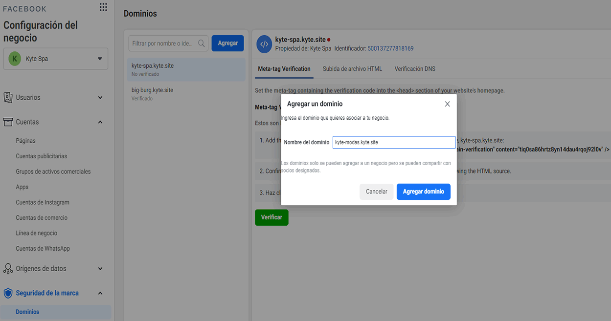Click the FACEBOOK logo text
Viewport: 611px width, 321px height.
(25, 9)
